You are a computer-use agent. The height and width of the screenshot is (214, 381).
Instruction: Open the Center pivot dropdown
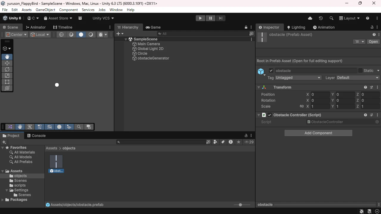click(x=16, y=35)
